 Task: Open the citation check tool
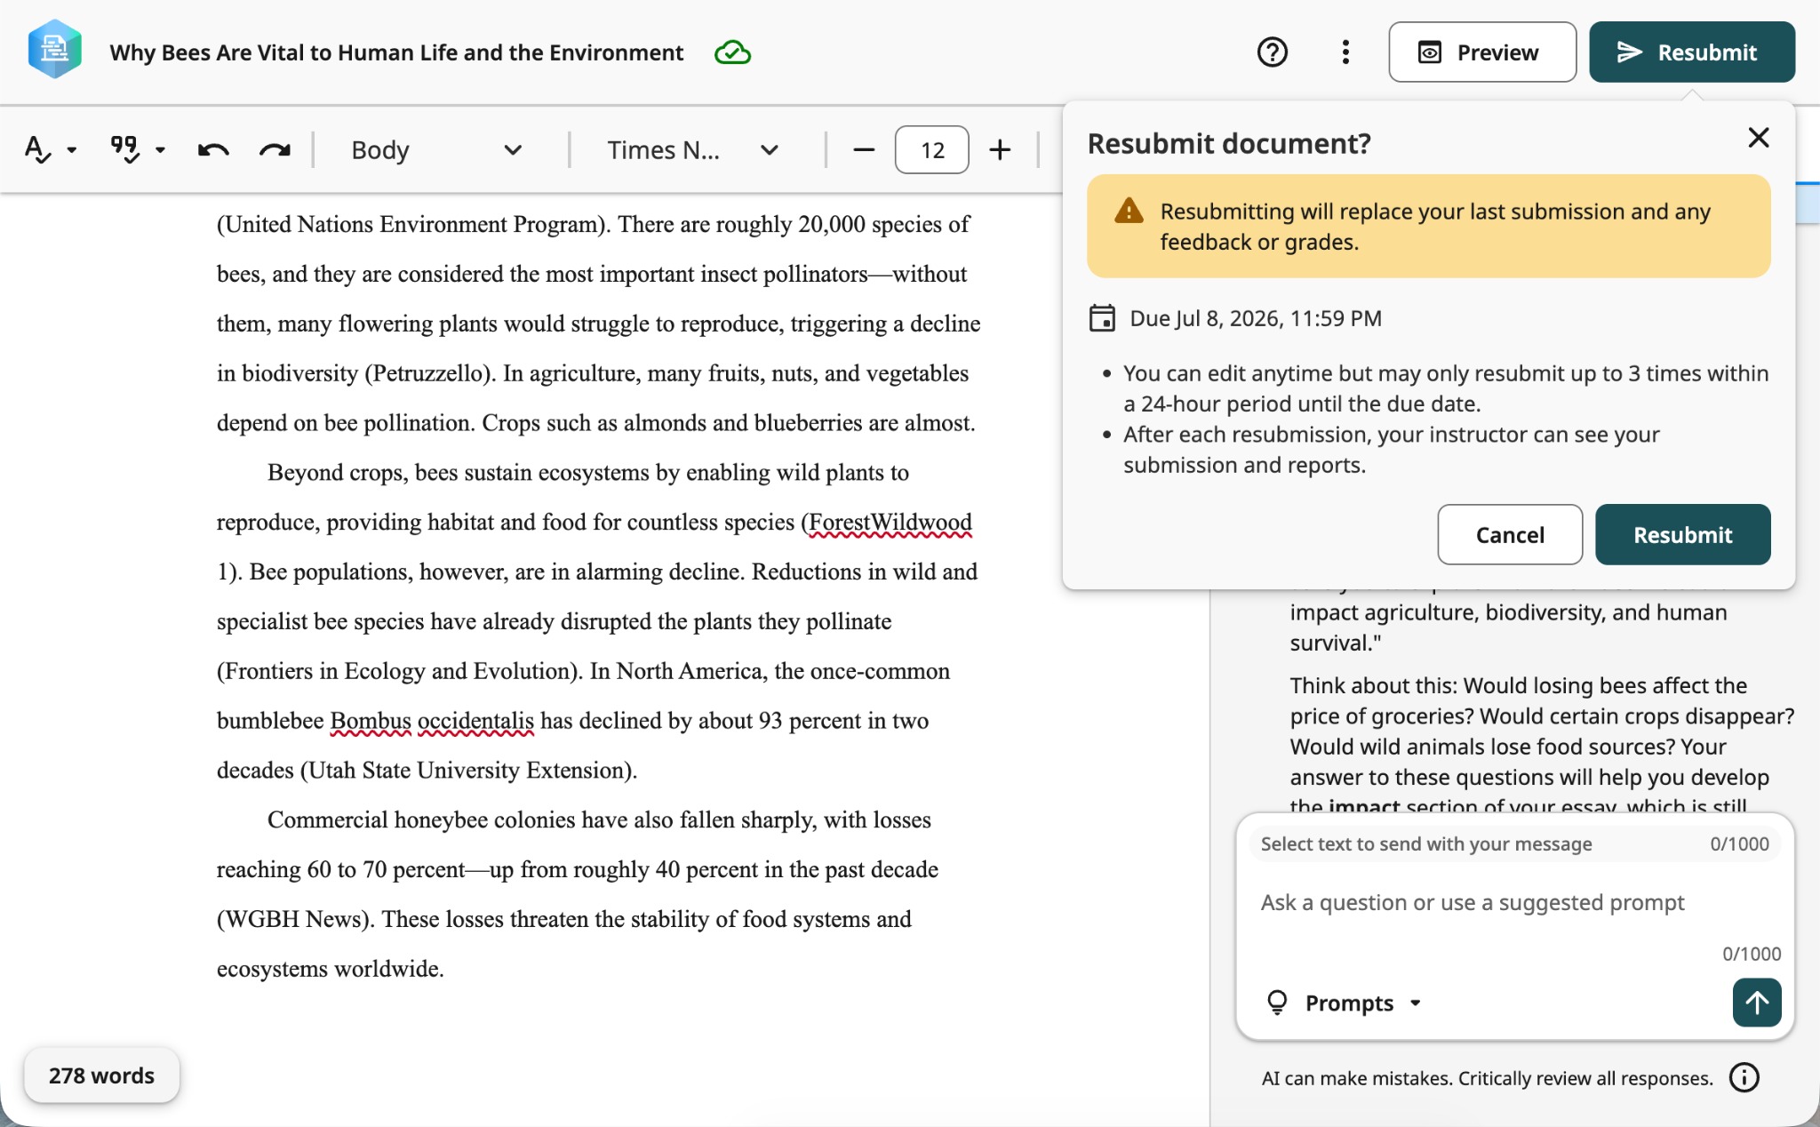[x=124, y=149]
